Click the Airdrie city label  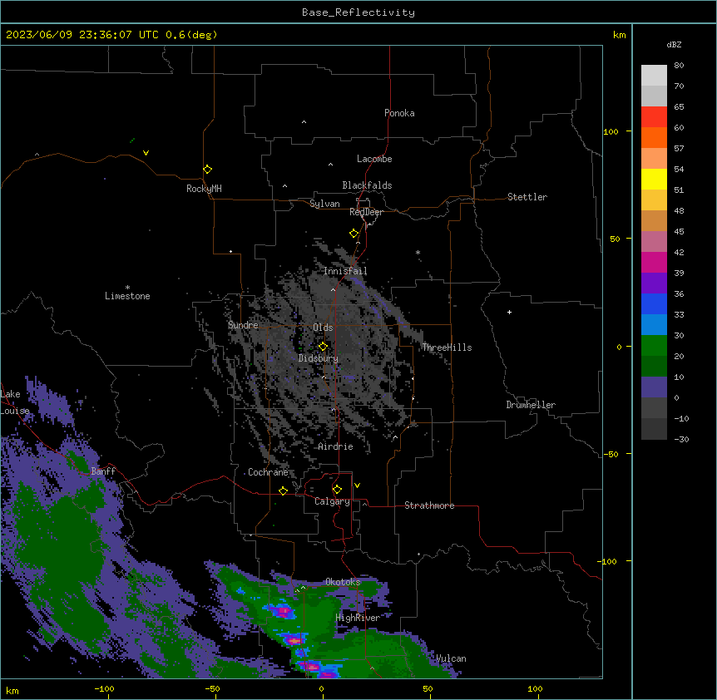point(335,446)
